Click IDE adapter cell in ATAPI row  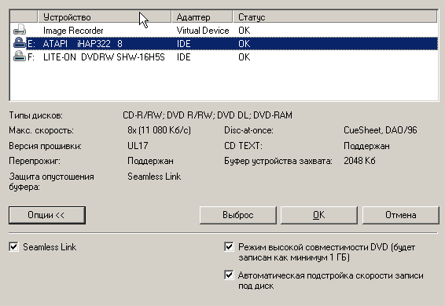click(184, 44)
